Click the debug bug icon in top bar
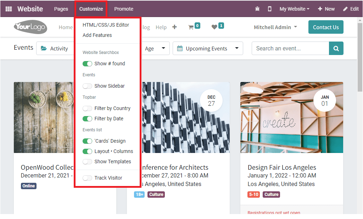The width and height of the screenshot is (363, 219). tap(257, 9)
